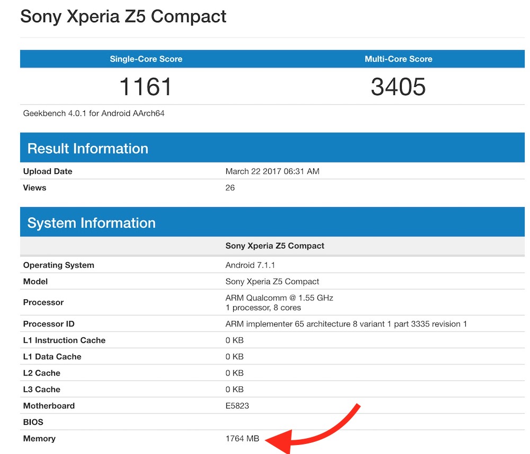Click the Processor ID row label

(49, 324)
